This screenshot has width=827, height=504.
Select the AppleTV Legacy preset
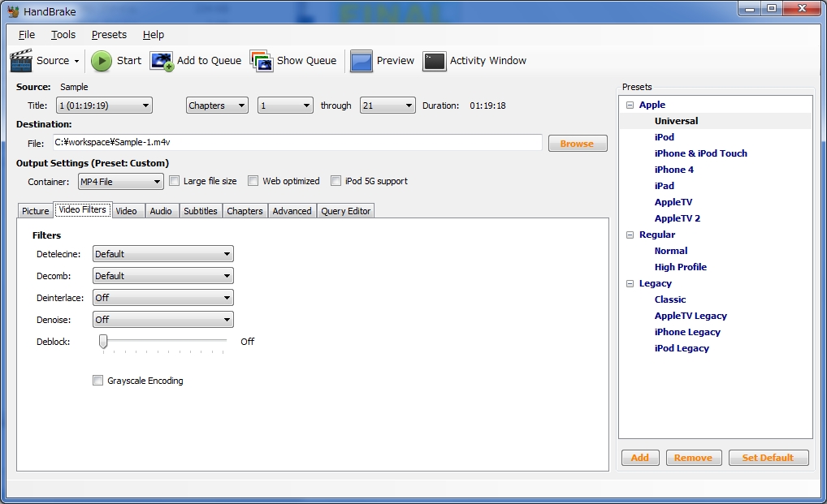[x=691, y=316]
